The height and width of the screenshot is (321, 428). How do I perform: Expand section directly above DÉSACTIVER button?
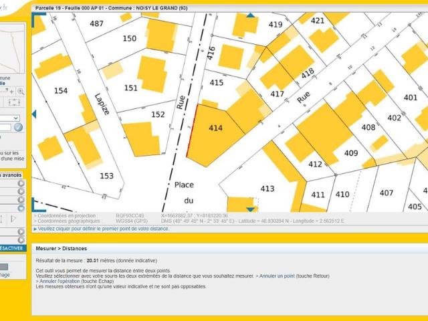pyautogui.click(x=21, y=240)
